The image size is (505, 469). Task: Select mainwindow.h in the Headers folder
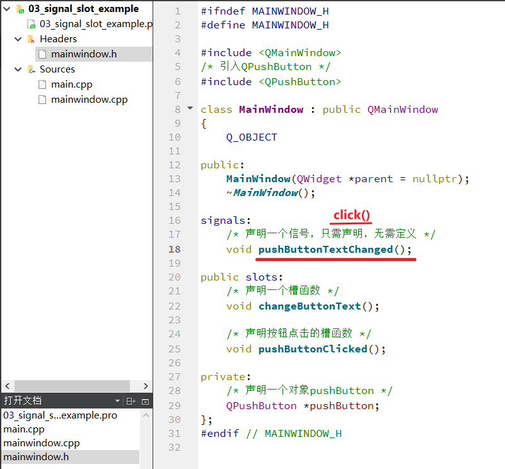(x=84, y=54)
